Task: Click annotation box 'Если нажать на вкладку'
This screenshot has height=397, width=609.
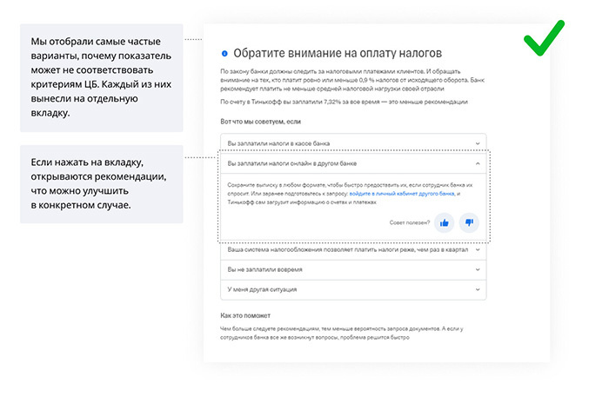Action: coord(101,182)
